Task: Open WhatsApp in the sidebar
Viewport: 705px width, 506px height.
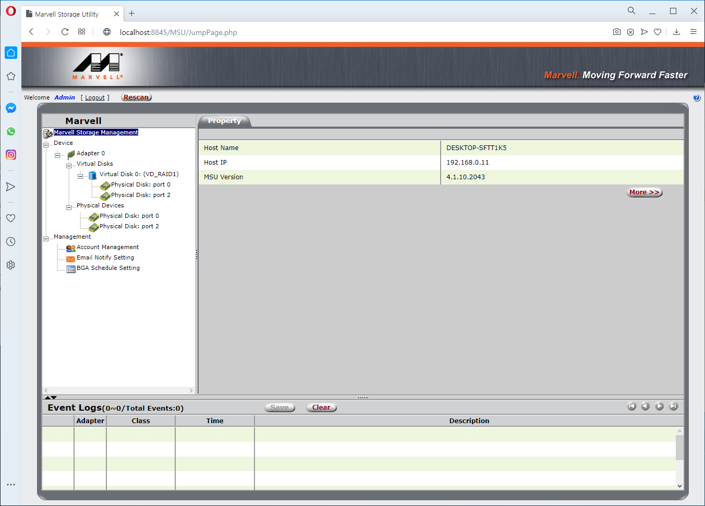Action: (x=11, y=131)
